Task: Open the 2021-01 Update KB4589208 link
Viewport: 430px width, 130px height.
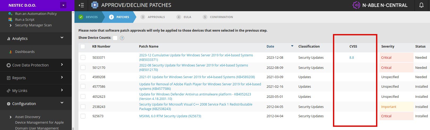Action: click(197, 77)
